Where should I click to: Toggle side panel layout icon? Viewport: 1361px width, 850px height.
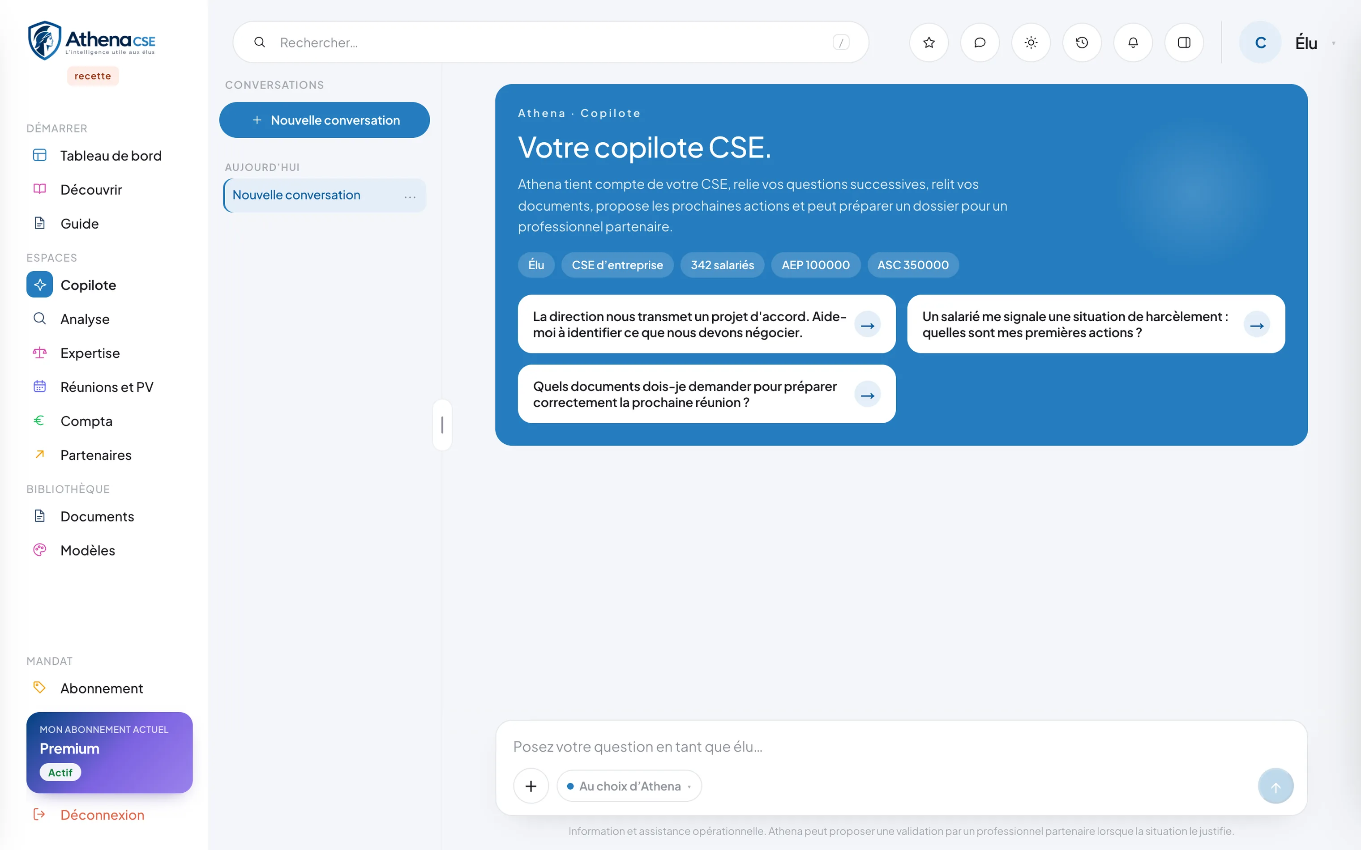(x=1185, y=42)
